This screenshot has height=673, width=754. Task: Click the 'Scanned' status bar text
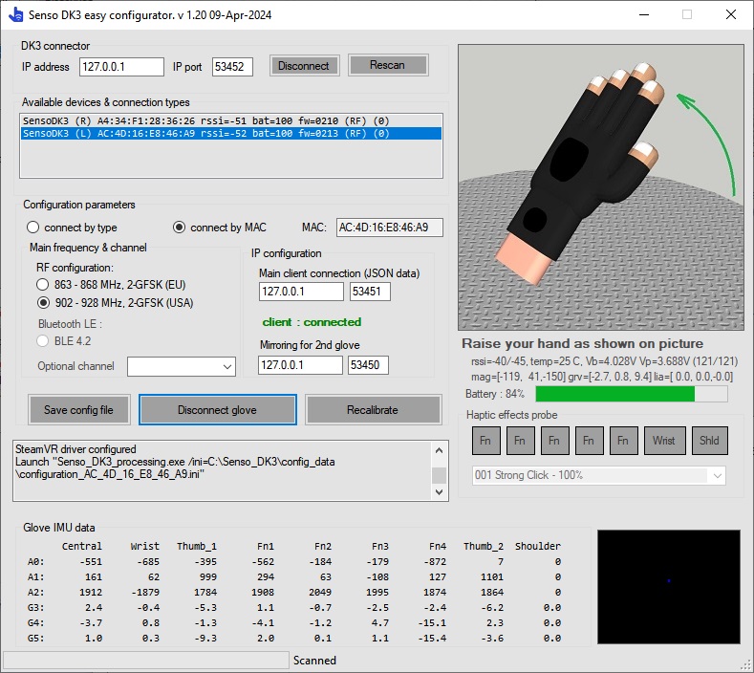point(314,660)
